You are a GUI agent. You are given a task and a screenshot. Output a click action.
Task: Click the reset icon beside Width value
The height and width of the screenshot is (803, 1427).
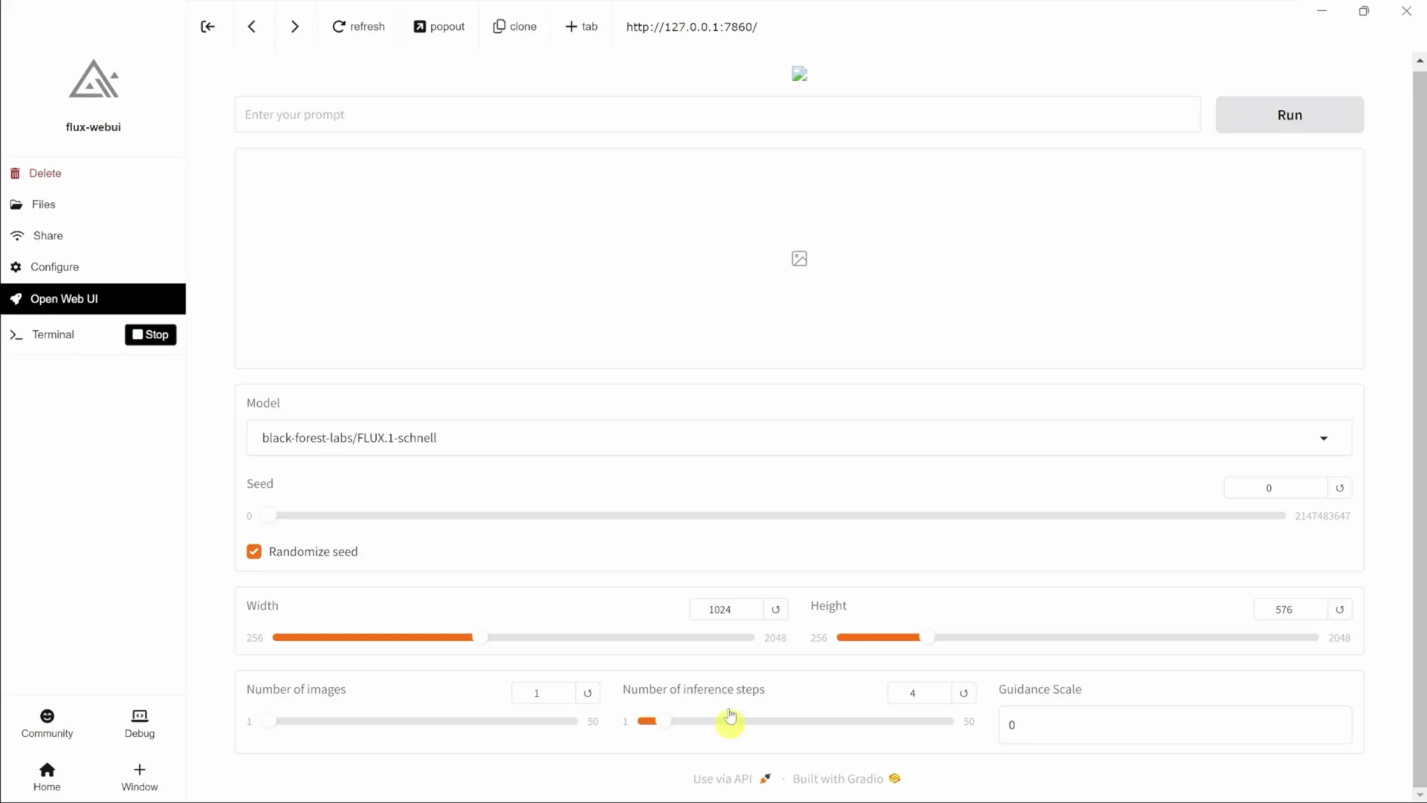[776, 609]
